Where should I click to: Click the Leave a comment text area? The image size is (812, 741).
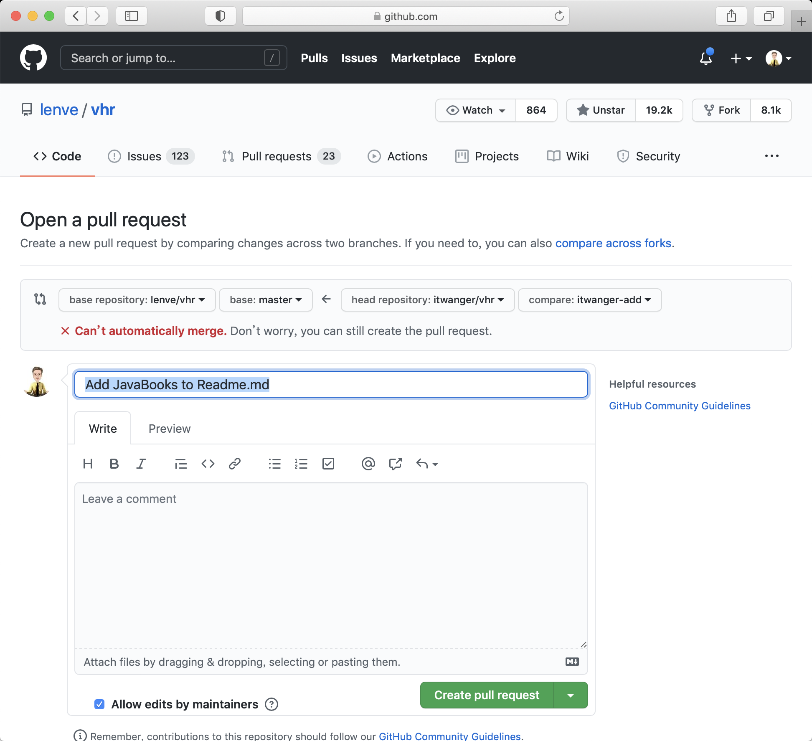[x=331, y=564]
